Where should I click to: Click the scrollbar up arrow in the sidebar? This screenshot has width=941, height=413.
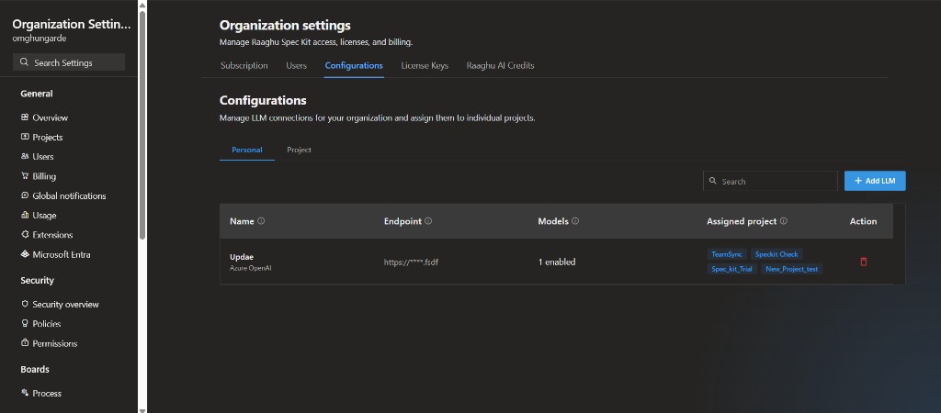142,5
